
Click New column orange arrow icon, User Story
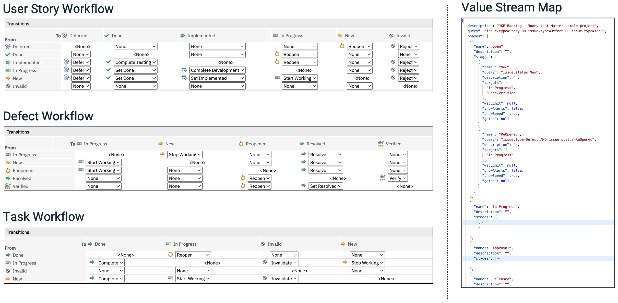[x=340, y=35]
